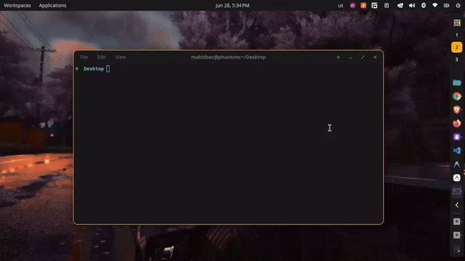Add a new terminal tab with plus
Image resolution: width=465 pixels, height=261 pixels.
338,57
